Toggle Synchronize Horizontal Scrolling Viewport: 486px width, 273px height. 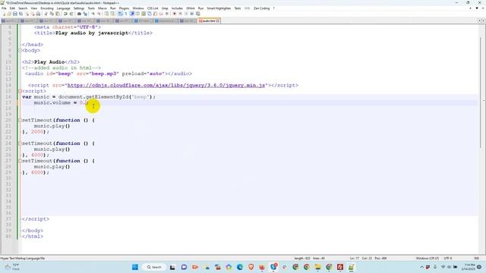(x=112, y=14)
